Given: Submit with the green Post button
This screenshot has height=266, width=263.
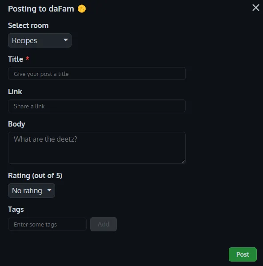Looking at the screenshot, I should (243, 254).
